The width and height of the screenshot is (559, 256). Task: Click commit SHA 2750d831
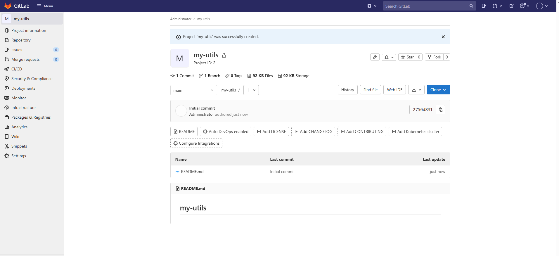423,110
